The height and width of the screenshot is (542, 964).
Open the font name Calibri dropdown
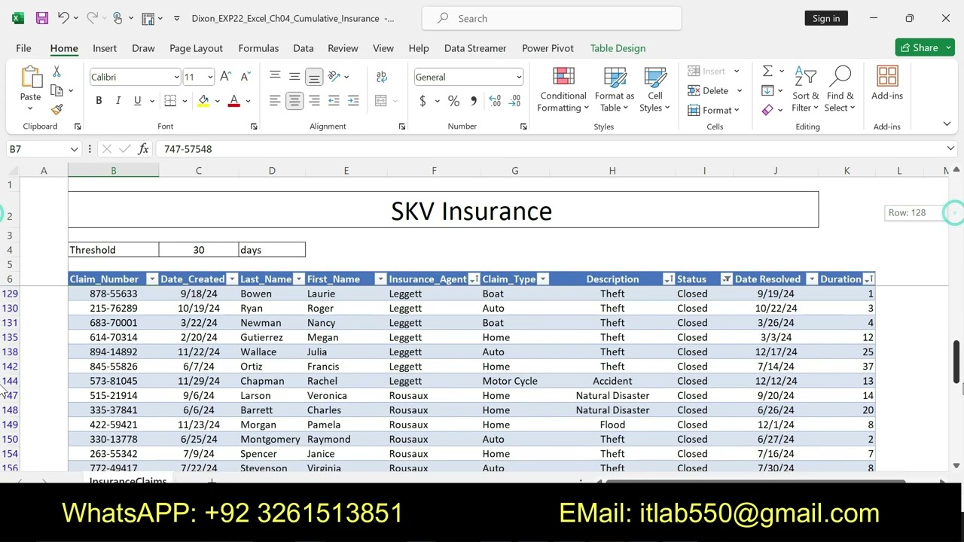pyautogui.click(x=176, y=77)
